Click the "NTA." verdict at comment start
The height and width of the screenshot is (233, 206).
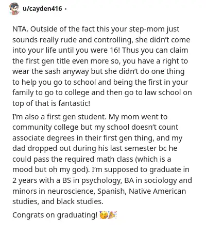pyautogui.click(x=20, y=29)
